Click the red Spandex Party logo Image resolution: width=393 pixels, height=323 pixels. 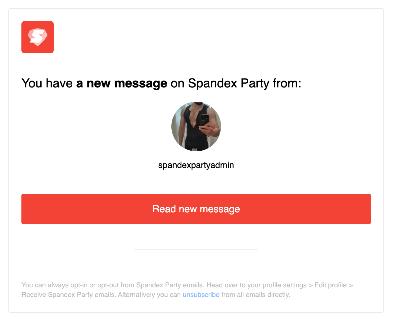point(37,37)
